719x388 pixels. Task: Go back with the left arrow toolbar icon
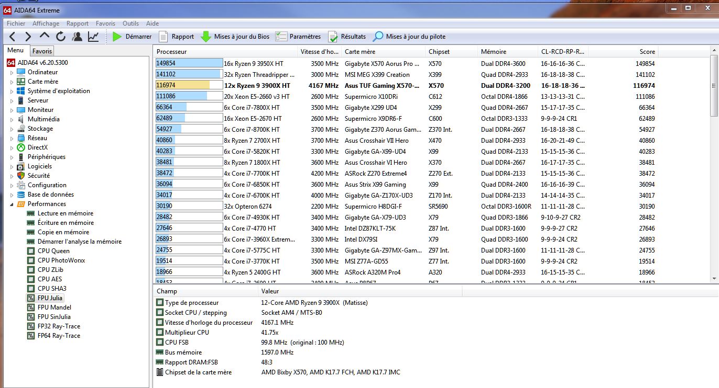pos(13,37)
